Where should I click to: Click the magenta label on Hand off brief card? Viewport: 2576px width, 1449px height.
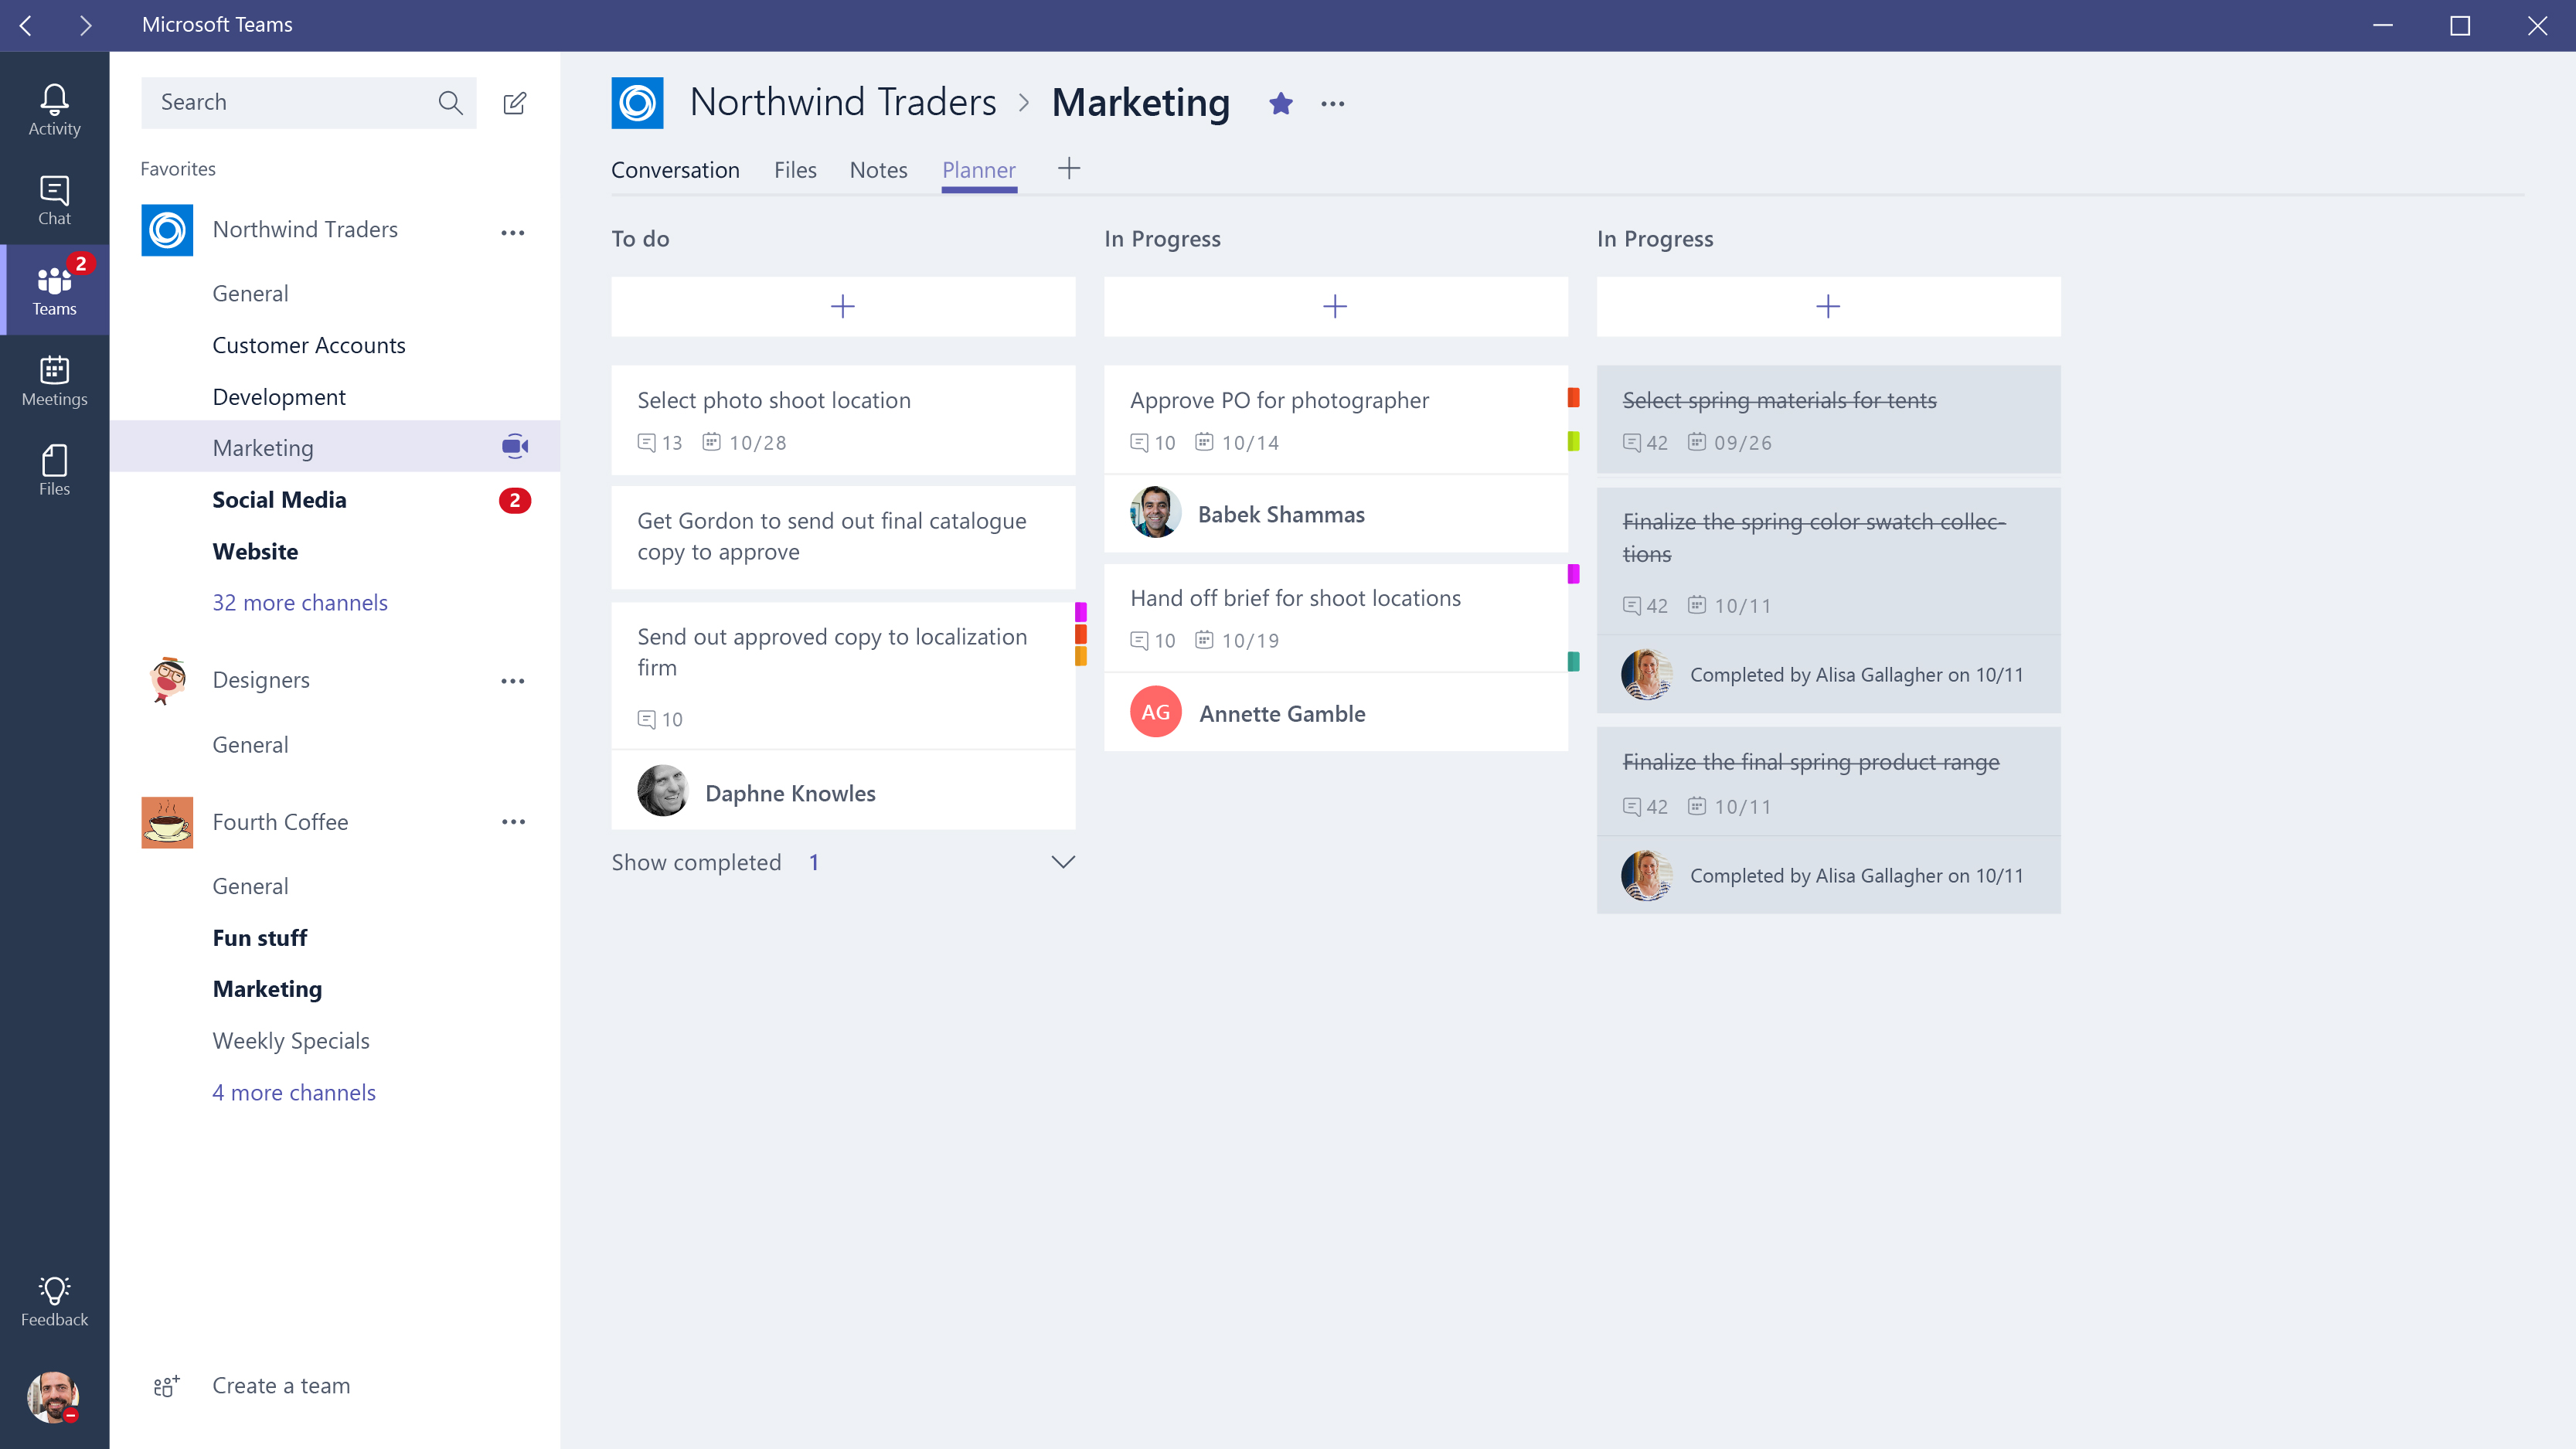[x=1573, y=574]
